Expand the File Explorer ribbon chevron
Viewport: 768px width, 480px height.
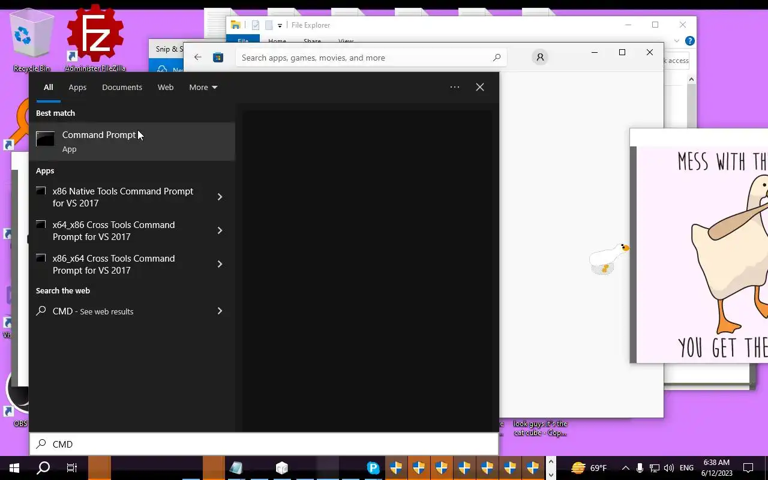click(x=677, y=41)
